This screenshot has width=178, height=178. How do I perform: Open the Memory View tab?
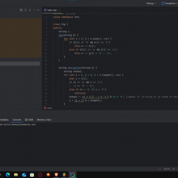[x=44, y=120]
